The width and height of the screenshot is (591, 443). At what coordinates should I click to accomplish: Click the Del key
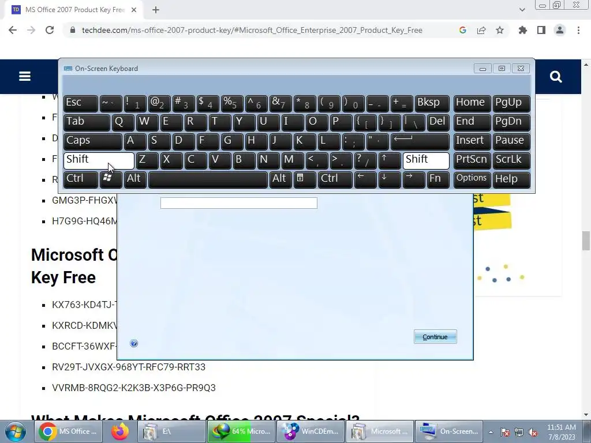438,123
